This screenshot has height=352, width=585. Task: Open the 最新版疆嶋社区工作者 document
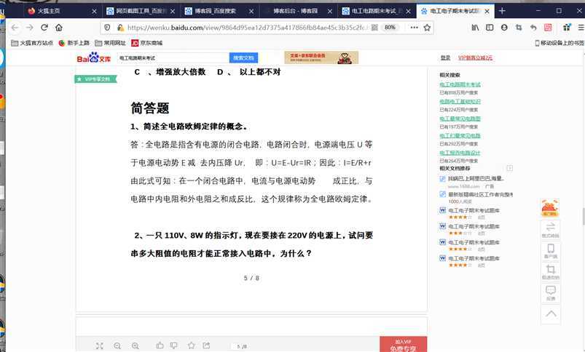click(x=480, y=194)
